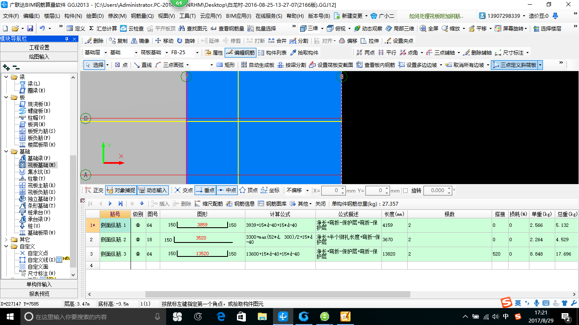Open the 工具(T) menu
This screenshot has height=325, width=579.
[187, 16]
